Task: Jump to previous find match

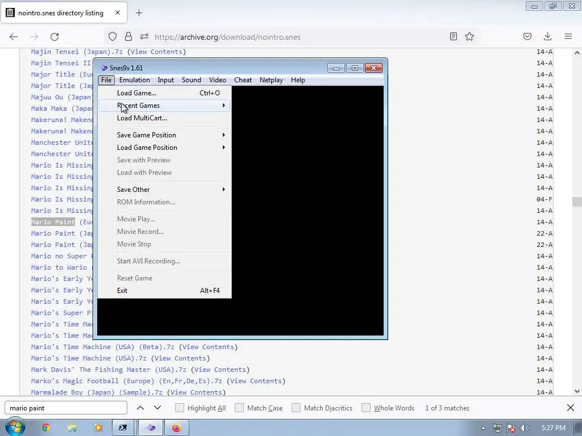Action: (x=140, y=408)
